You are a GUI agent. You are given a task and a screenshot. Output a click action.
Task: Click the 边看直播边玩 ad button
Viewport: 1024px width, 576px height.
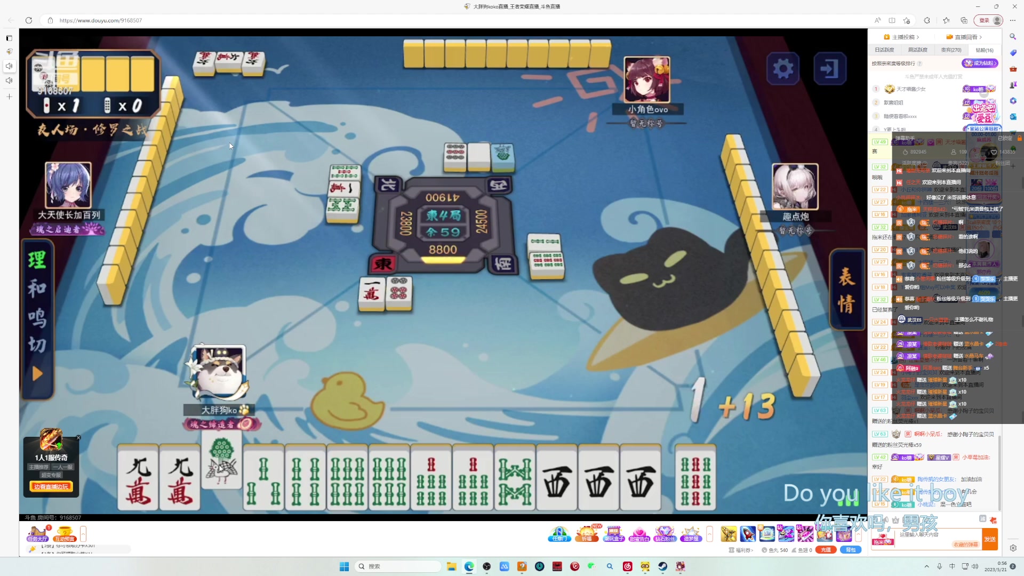(x=51, y=486)
